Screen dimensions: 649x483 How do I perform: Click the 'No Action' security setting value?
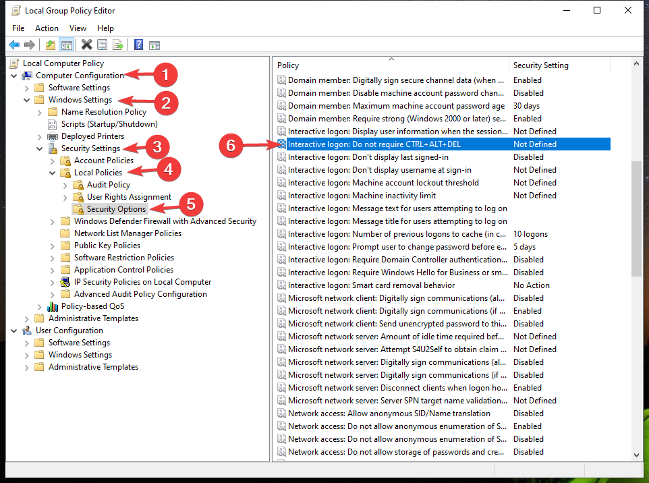point(532,285)
